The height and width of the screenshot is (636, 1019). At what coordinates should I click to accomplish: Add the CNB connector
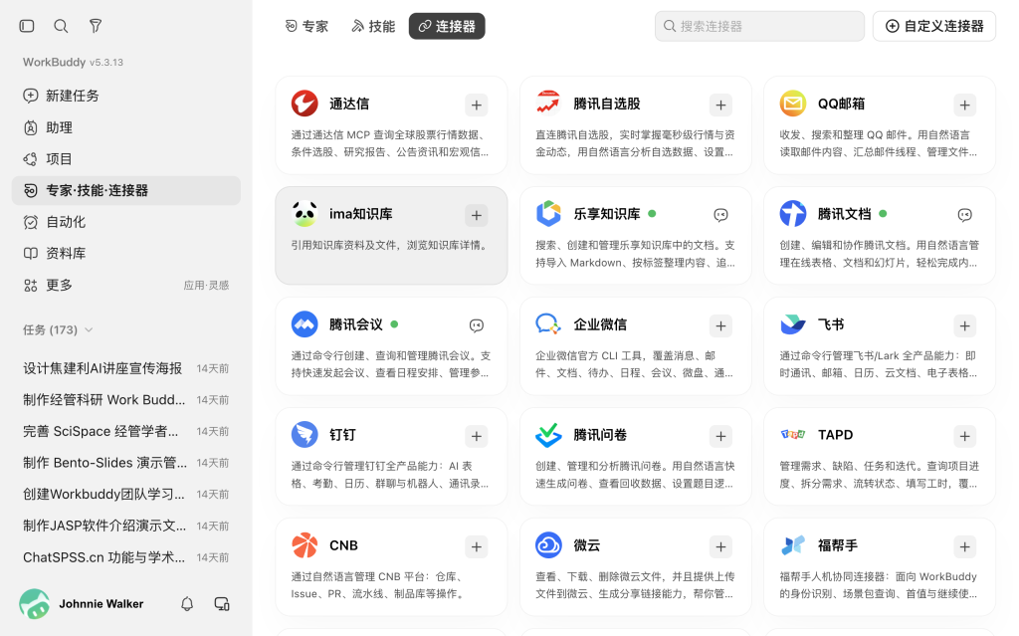pos(477,546)
